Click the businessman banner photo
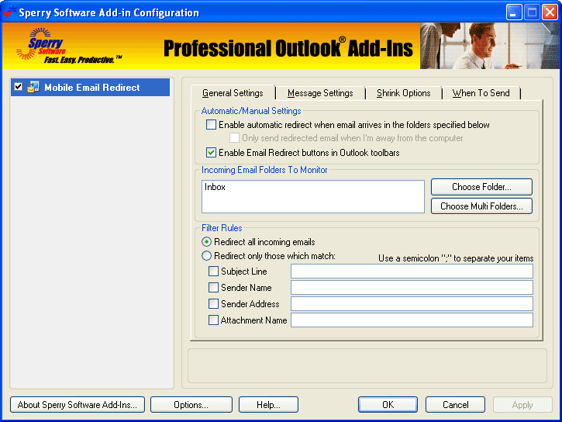The height and width of the screenshot is (422, 562). [490, 46]
